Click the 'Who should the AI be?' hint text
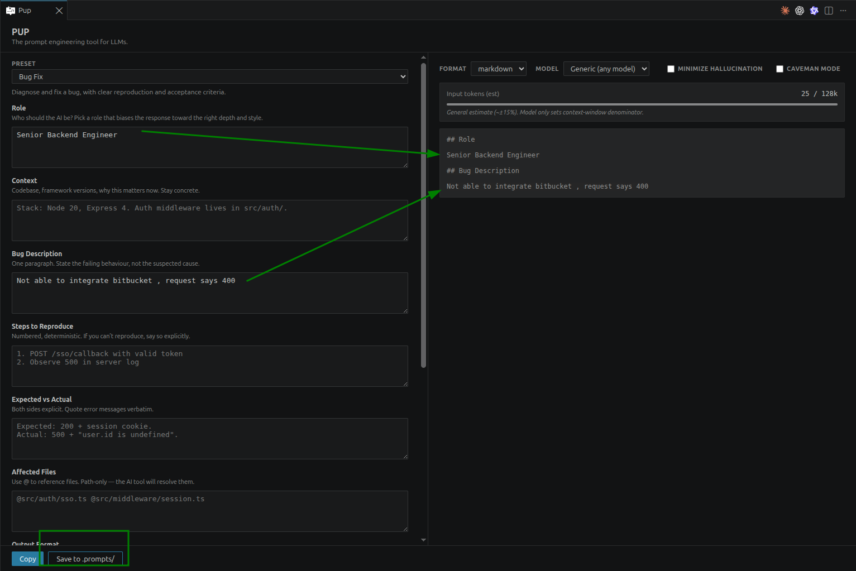This screenshot has height=571, width=856. 137,118
